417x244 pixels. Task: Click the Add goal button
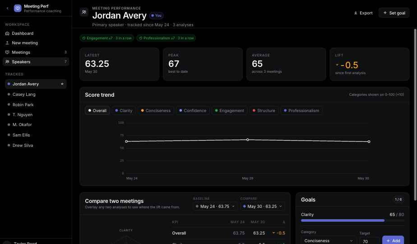393,240
